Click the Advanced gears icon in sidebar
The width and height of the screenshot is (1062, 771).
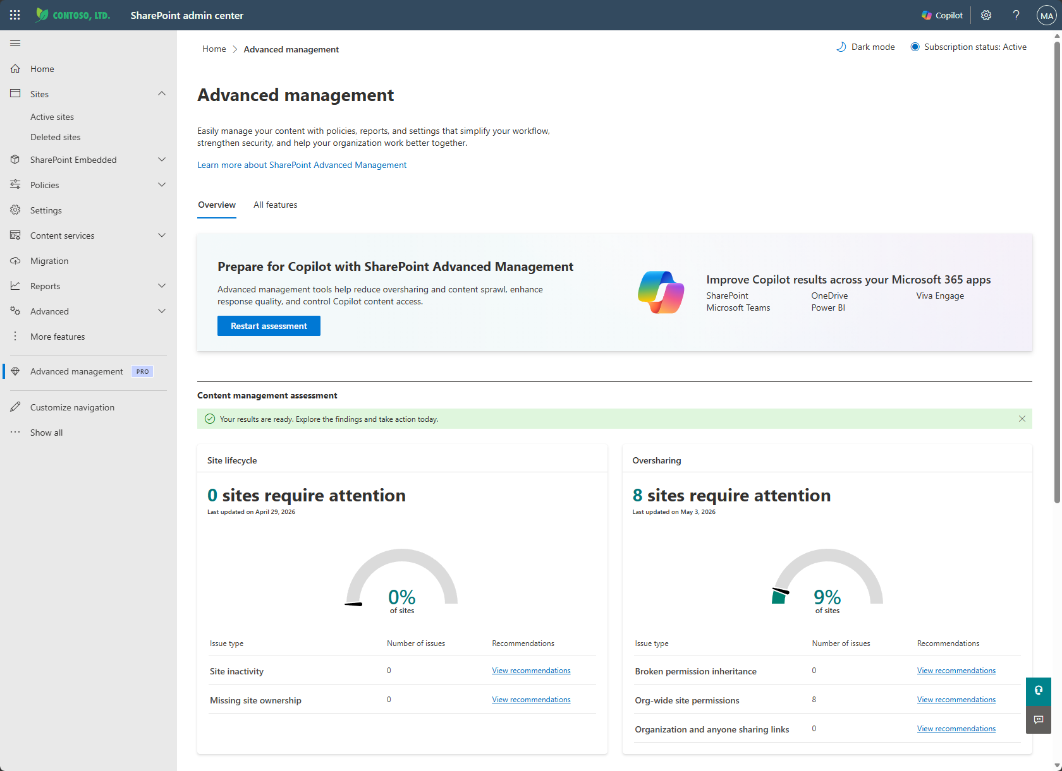[15, 311]
